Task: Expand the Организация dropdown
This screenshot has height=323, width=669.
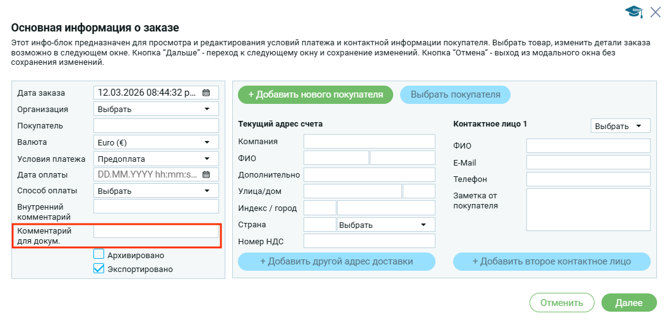Action: click(156, 109)
